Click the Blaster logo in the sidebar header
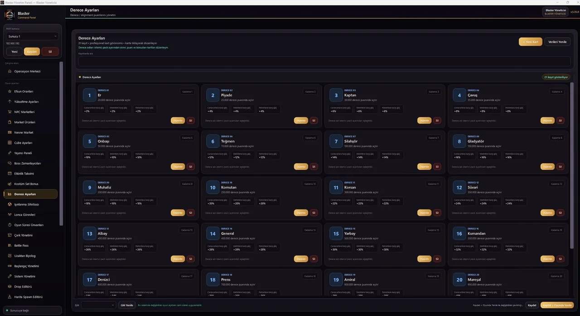This screenshot has width=580, height=316. (10, 15)
